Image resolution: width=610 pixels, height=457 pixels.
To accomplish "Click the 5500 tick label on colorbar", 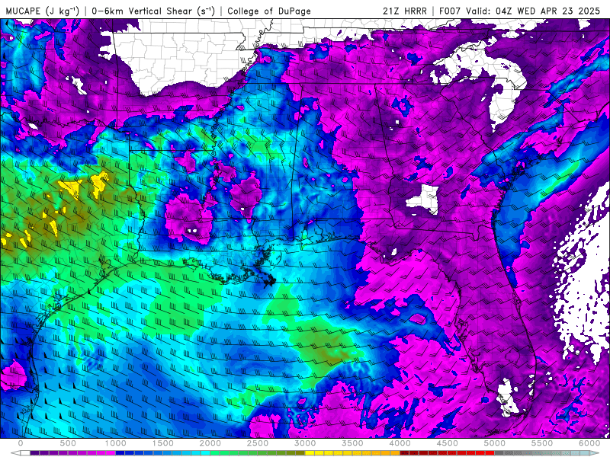I will pos(542,443).
